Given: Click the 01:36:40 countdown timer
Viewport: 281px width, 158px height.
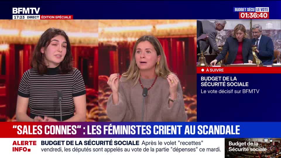Looking at the screenshot, I should point(254,16).
